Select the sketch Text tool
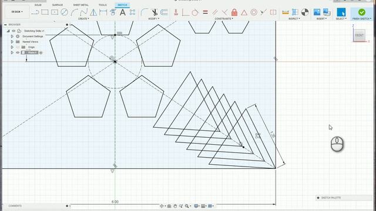 [123, 12]
